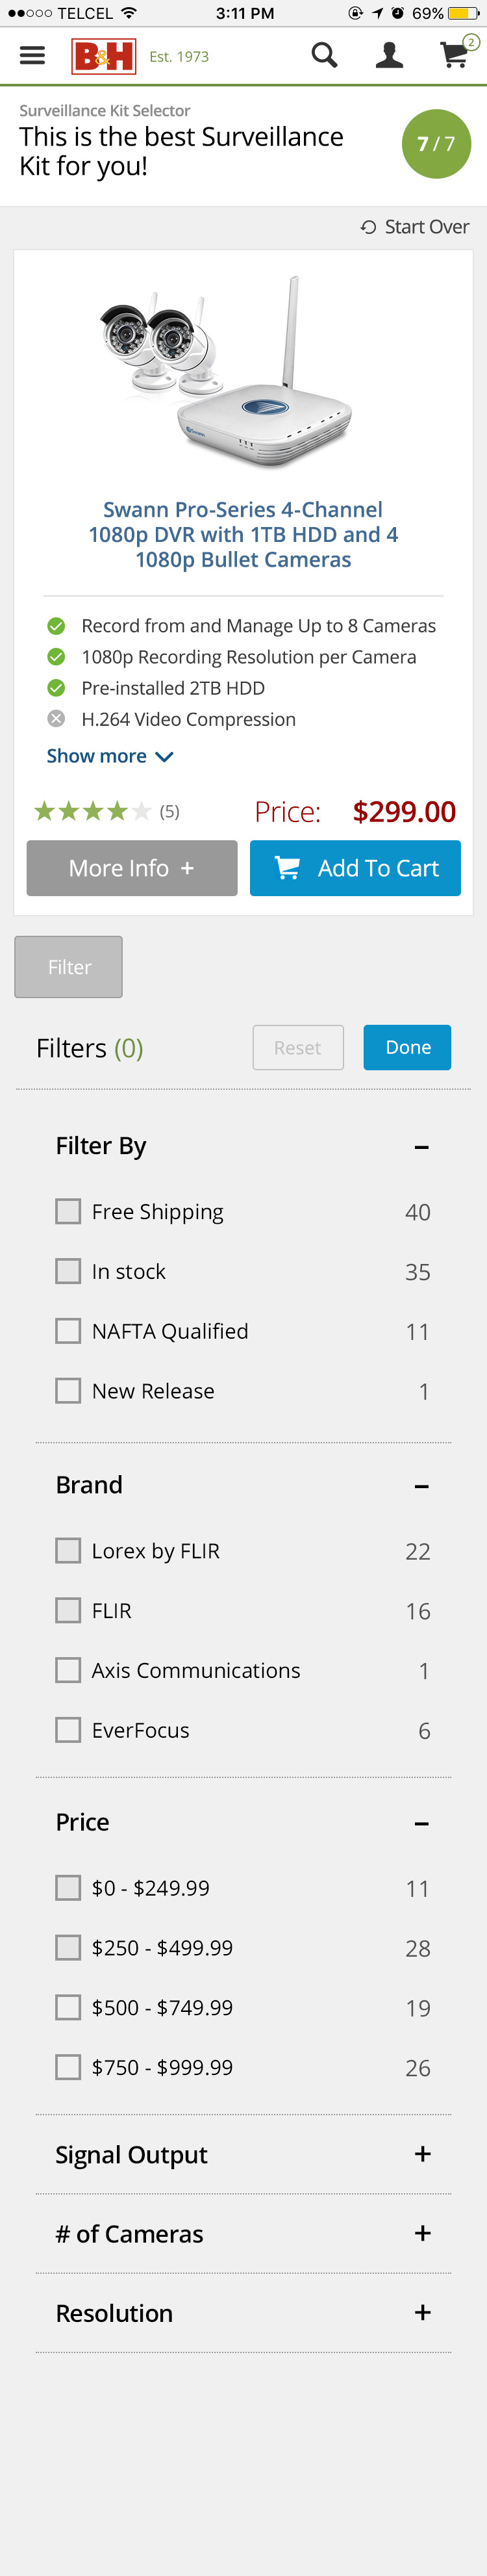Screen dimensions: 487x2576
Task: Open the hamburger navigation menu
Action: (32, 56)
